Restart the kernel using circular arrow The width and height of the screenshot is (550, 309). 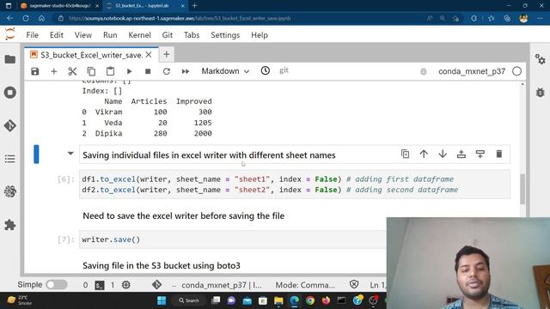[x=167, y=71]
